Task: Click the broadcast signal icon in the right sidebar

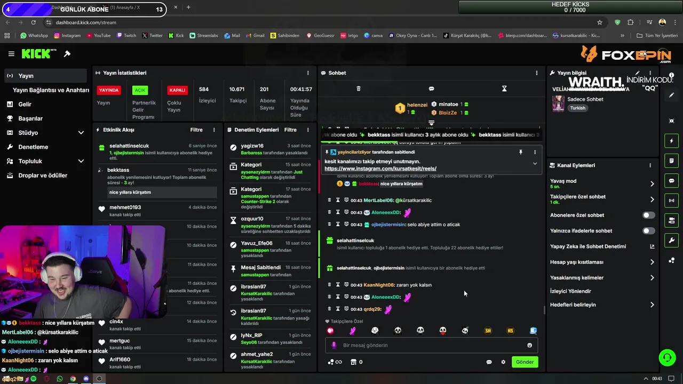Action: click(671, 201)
